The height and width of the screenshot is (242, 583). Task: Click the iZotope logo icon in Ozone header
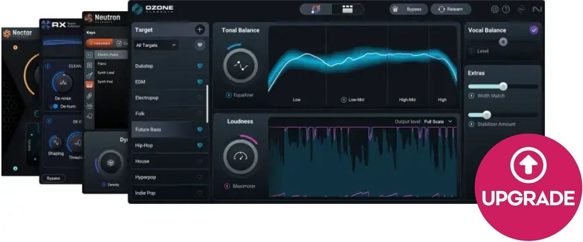[x=521, y=9]
